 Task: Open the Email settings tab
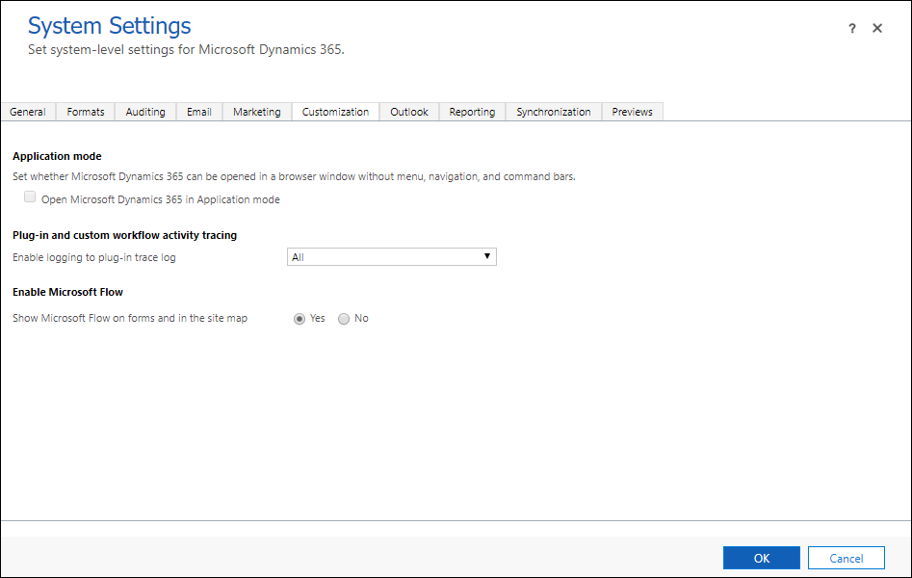[x=198, y=111]
